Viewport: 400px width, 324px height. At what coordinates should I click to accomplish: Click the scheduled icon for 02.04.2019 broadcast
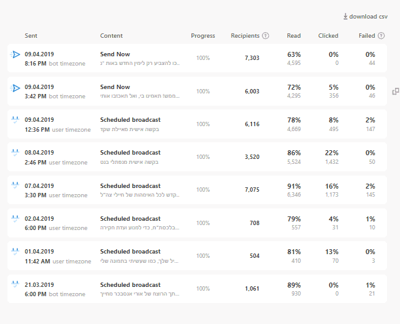pos(15,219)
